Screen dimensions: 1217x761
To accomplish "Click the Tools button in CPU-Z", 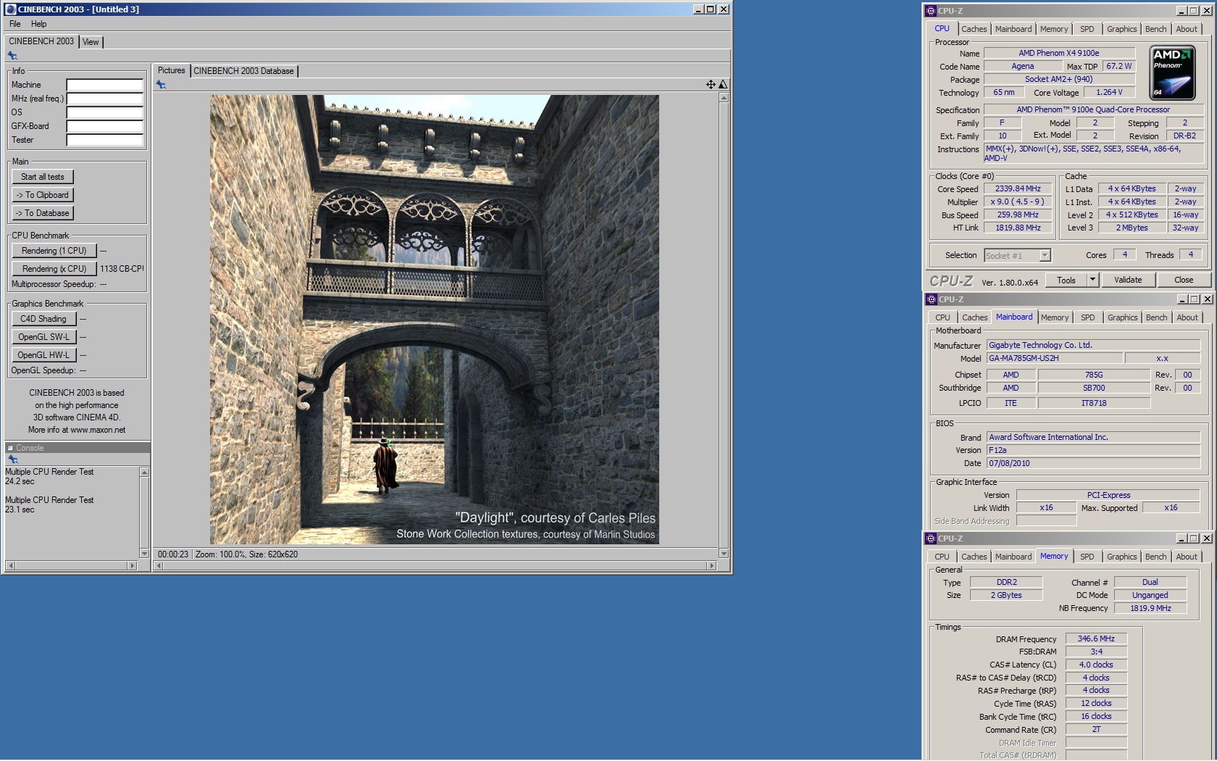I will (1066, 280).
